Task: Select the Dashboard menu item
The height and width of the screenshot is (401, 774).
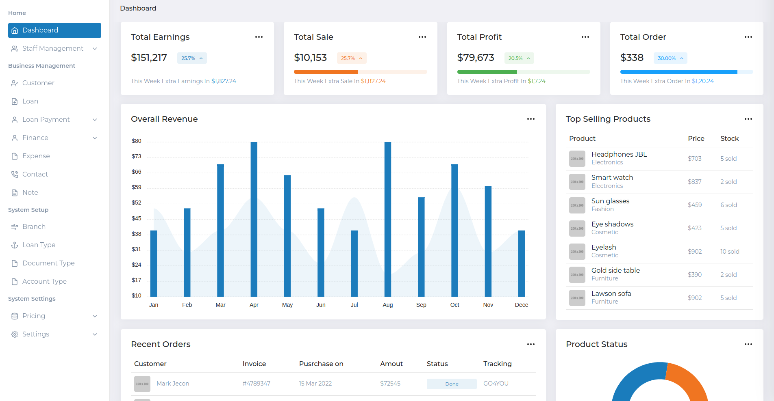Action: coord(54,30)
